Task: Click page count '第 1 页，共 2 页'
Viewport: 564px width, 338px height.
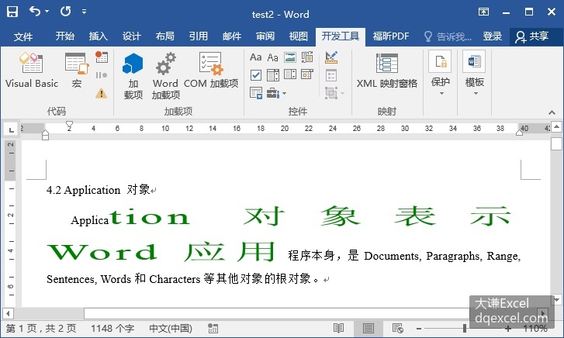Action: 41,328
